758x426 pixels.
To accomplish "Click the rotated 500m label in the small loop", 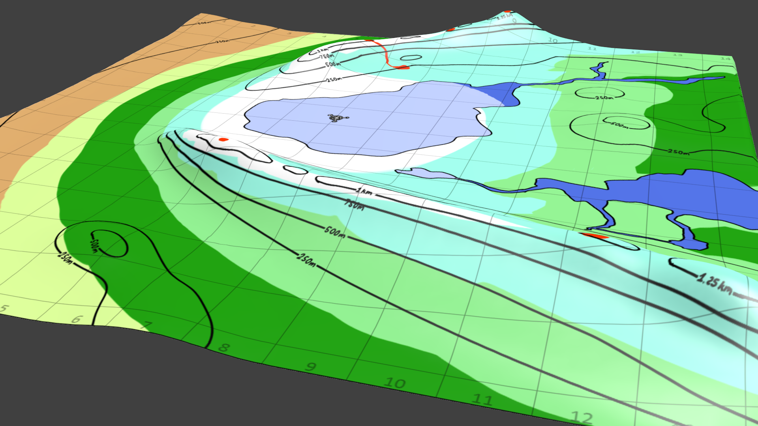I will pyautogui.click(x=94, y=247).
